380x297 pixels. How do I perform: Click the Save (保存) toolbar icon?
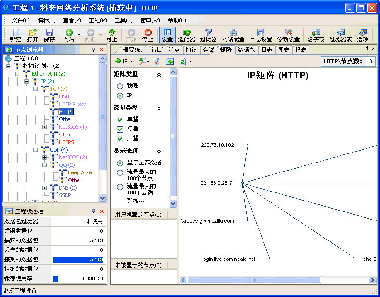(x=49, y=35)
